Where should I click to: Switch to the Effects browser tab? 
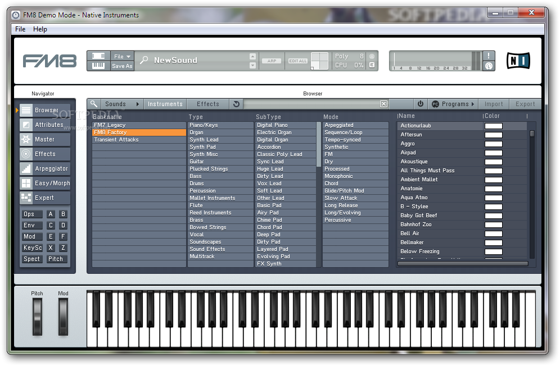[208, 104]
